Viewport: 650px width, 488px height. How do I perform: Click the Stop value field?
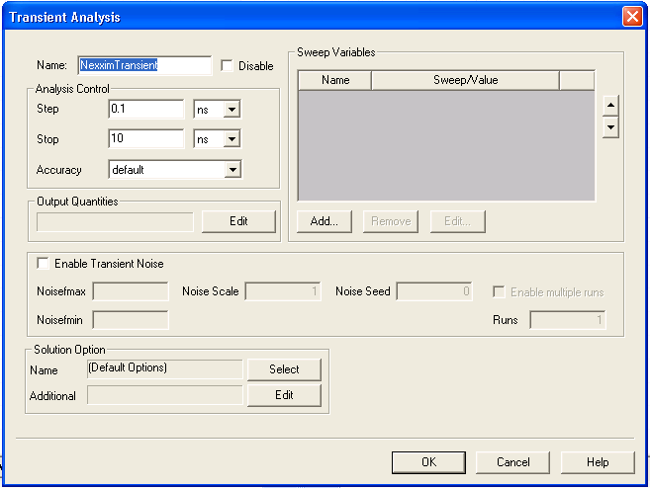146,139
